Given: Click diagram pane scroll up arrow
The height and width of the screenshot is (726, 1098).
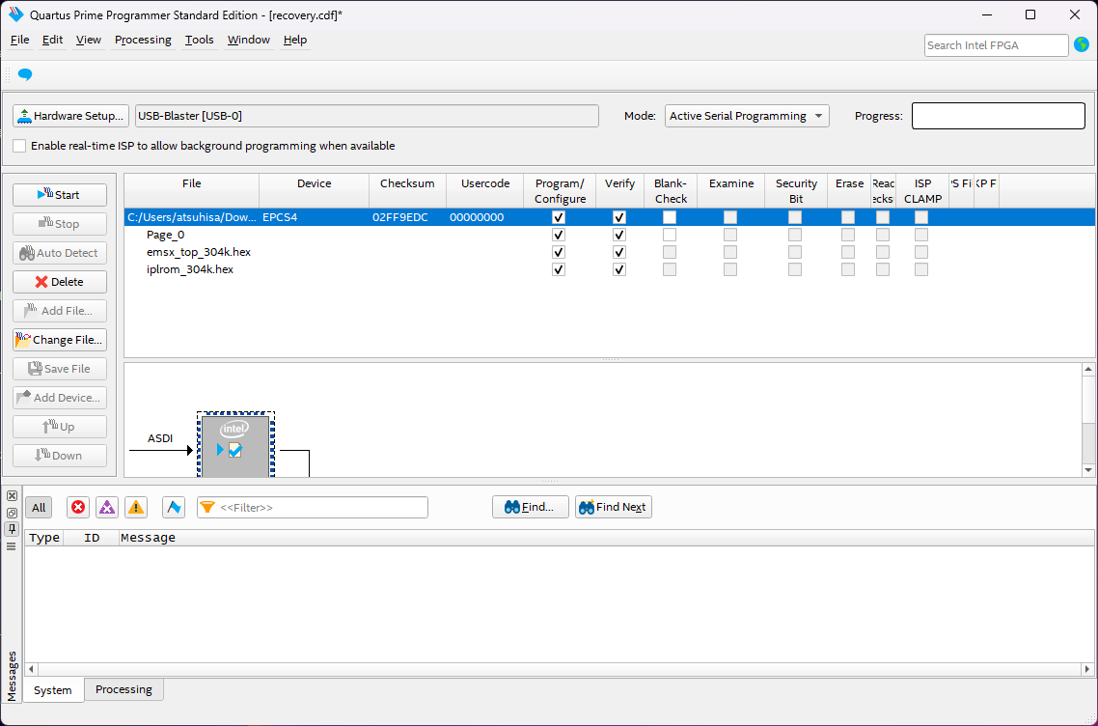Looking at the screenshot, I should click(x=1088, y=370).
